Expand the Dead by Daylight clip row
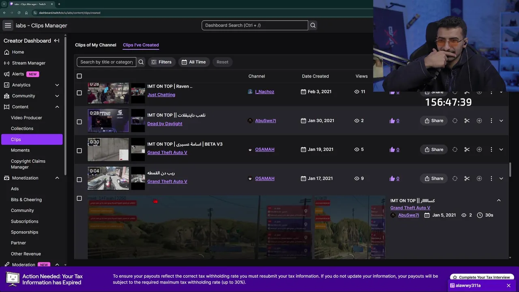 (501, 120)
